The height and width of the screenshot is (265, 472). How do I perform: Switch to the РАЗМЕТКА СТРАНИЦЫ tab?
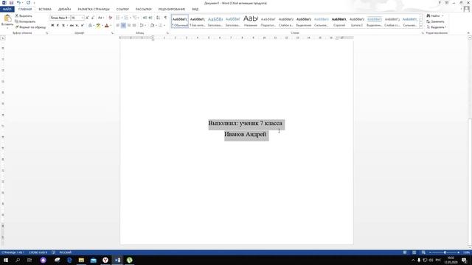pyautogui.click(x=94, y=9)
